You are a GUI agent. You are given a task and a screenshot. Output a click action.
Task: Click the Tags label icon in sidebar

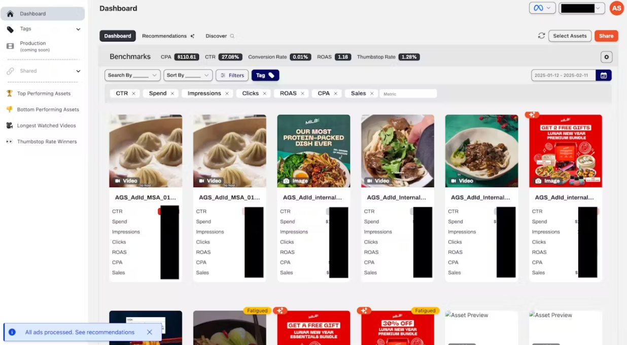(x=10, y=29)
